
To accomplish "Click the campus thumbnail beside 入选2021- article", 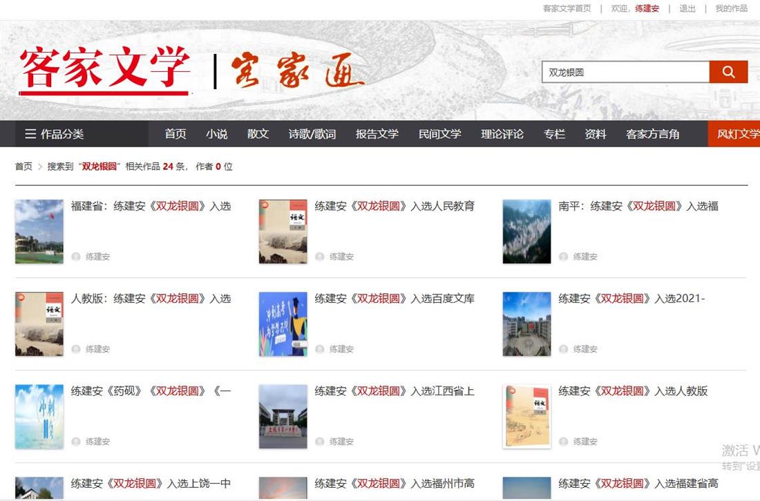I will tap(527, 324).
